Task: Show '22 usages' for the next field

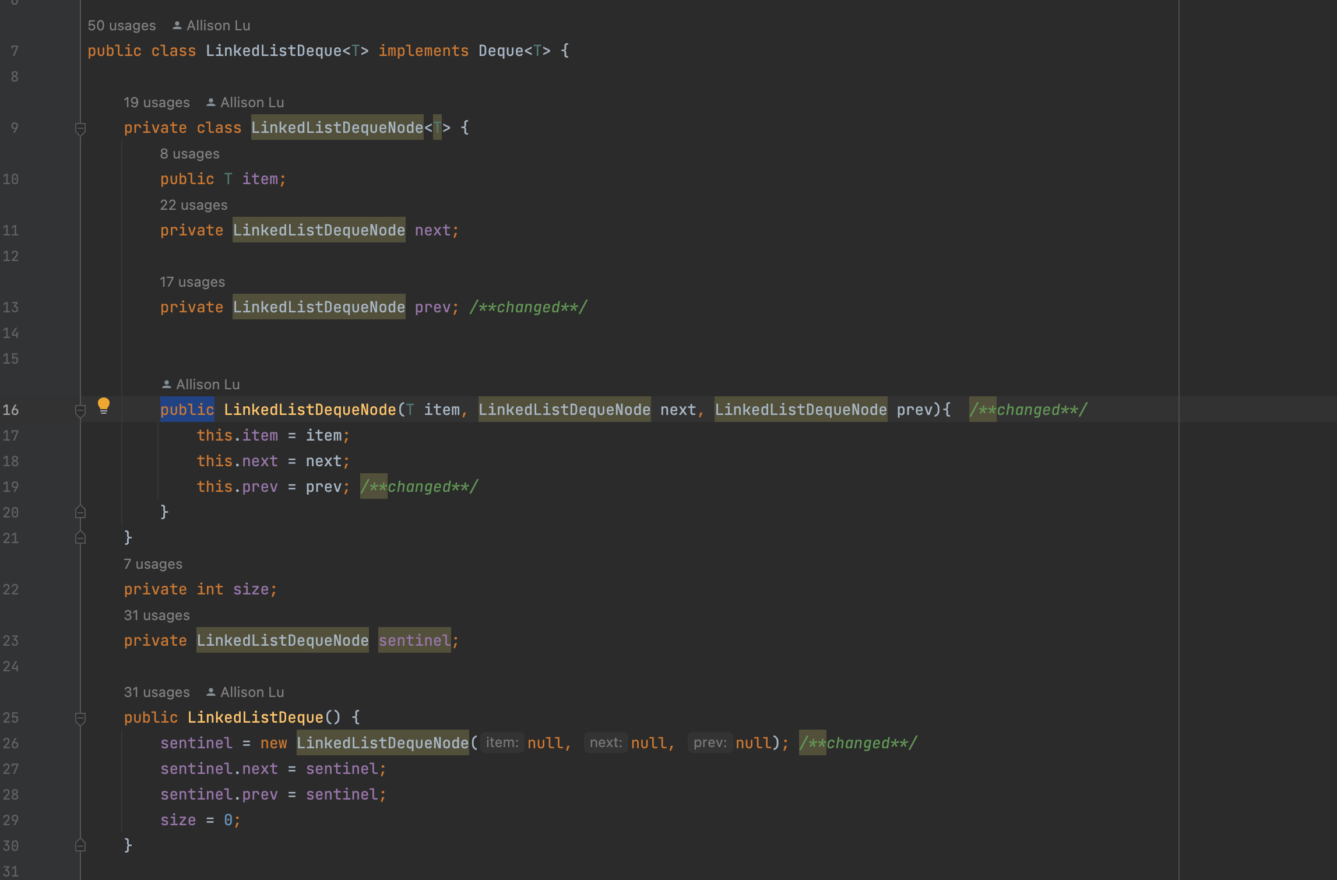Action: (x=193, y=205)
